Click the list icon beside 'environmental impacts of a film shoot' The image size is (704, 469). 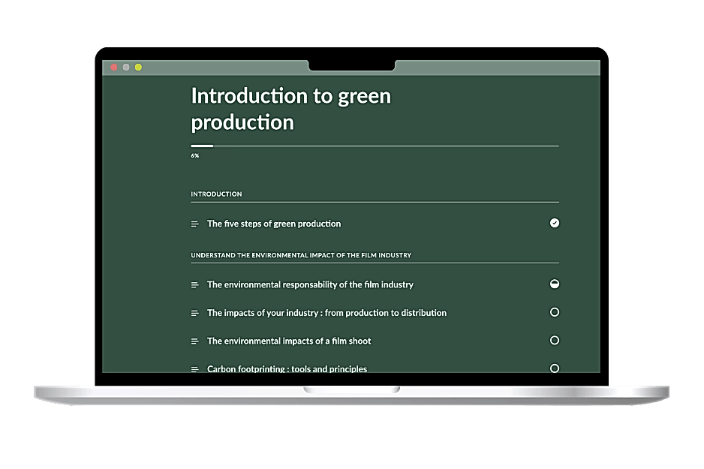click(194, 341)
